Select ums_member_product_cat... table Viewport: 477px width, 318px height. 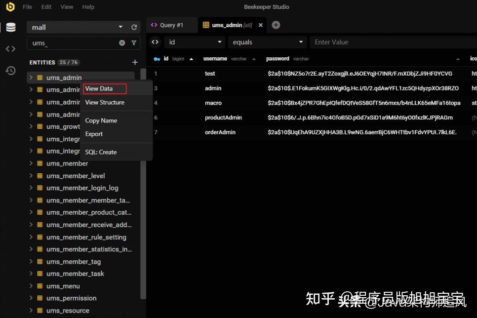pos(80,212)
